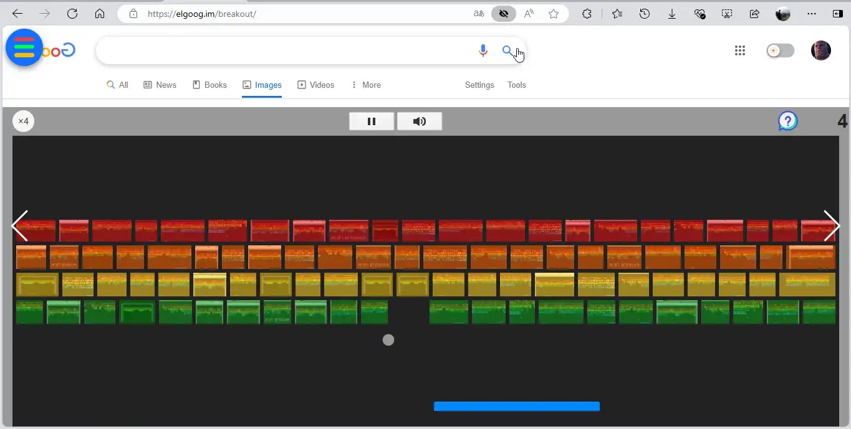Open the browser extensions menu
The width and height of the screenshot is (851, 429).
[587, 14]
